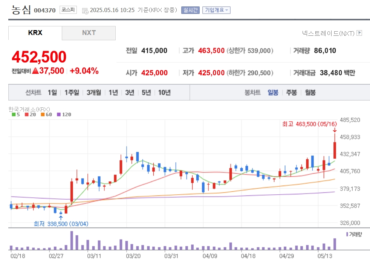Screen dimensions: 370x267
Task: Switch to the NXT tab
Action: (x=89, y=33)
